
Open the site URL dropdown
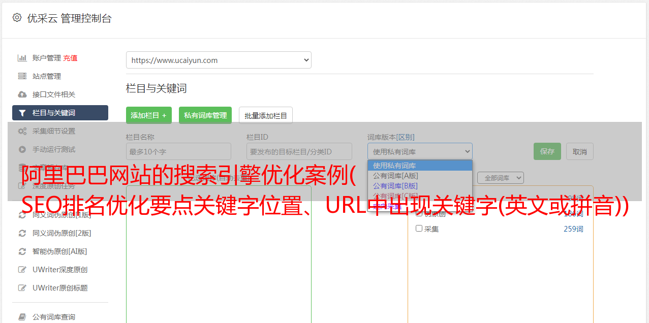[219, 60]
